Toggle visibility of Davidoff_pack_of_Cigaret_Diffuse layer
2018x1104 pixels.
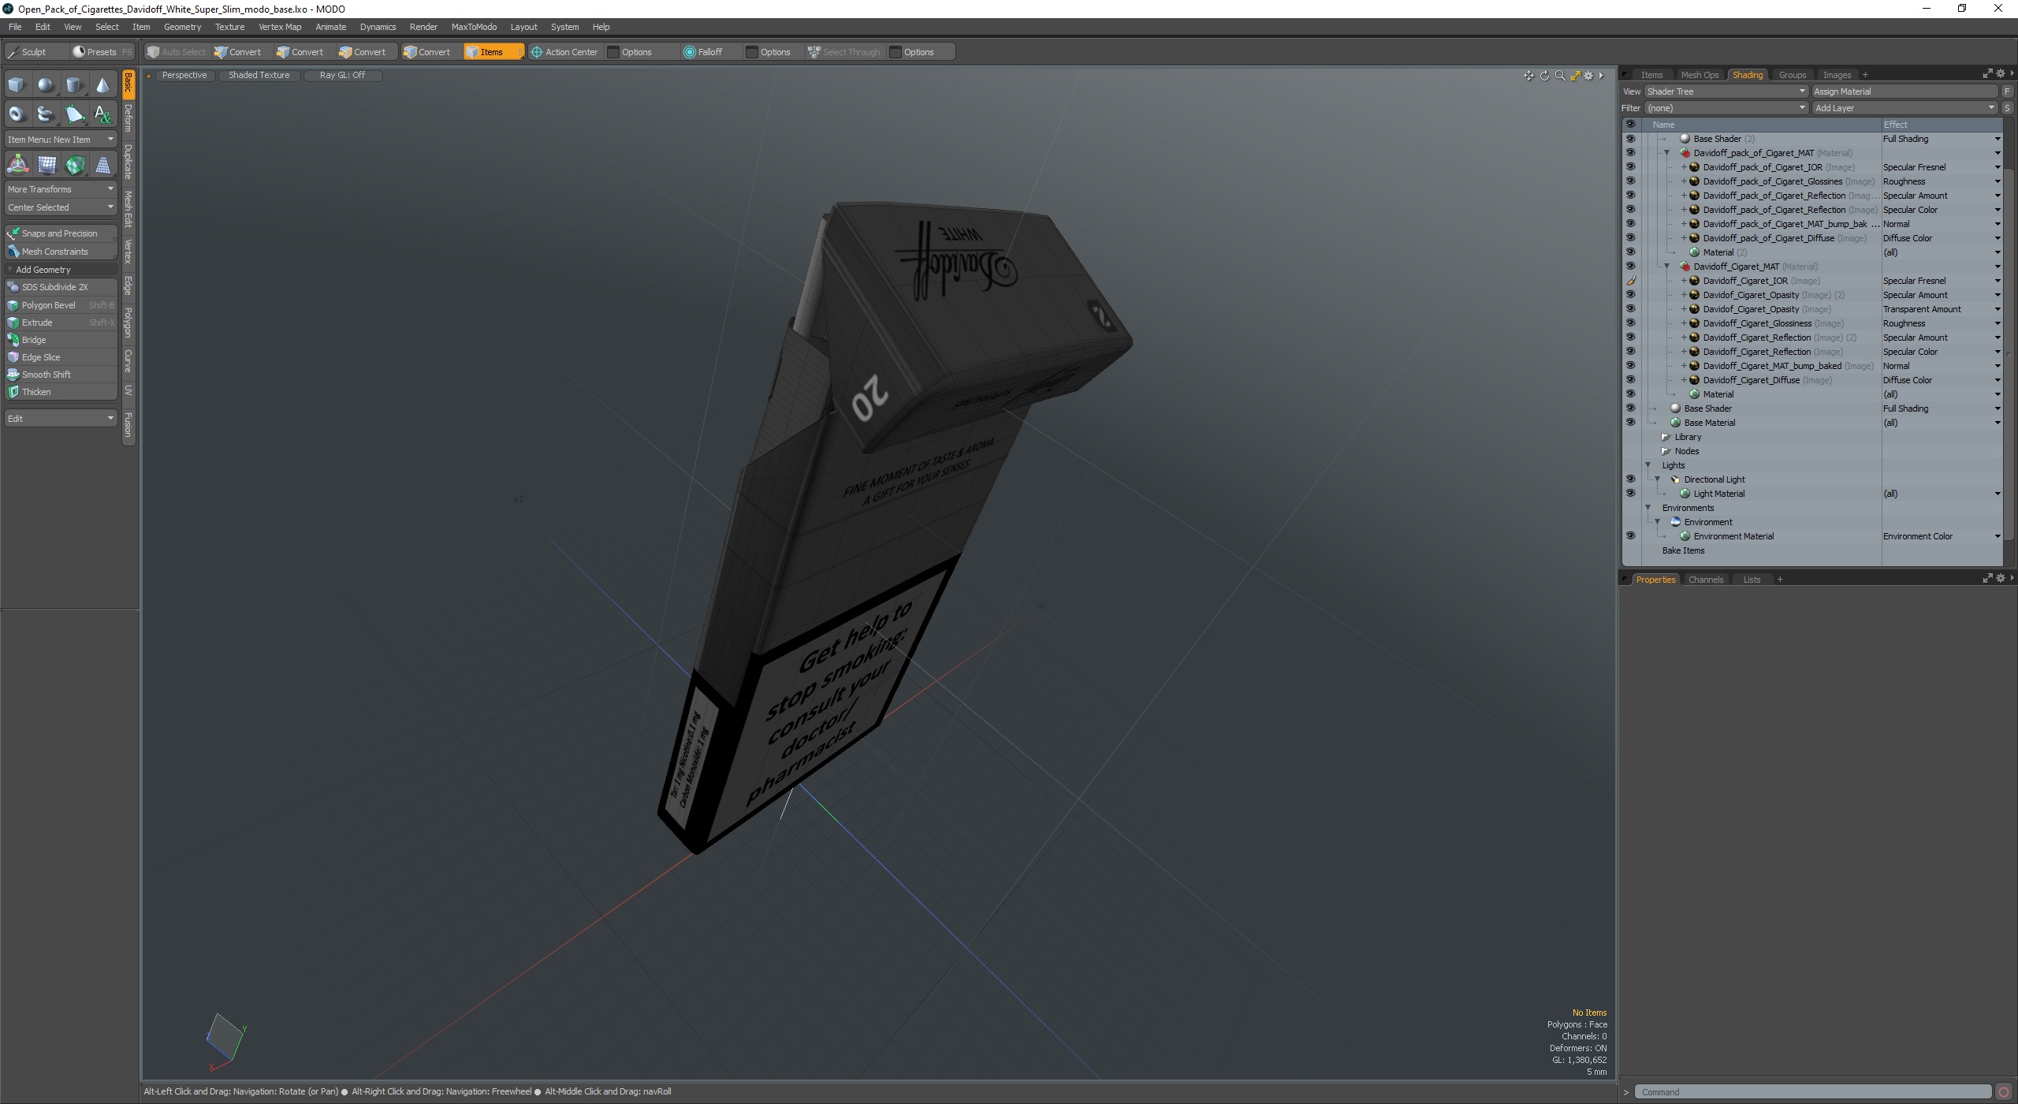coord(1630,238)
